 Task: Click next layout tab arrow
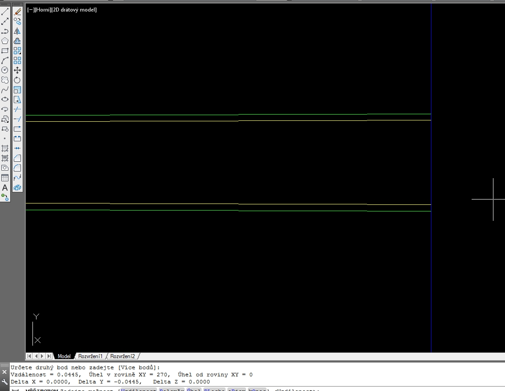(x=42, y=356)
